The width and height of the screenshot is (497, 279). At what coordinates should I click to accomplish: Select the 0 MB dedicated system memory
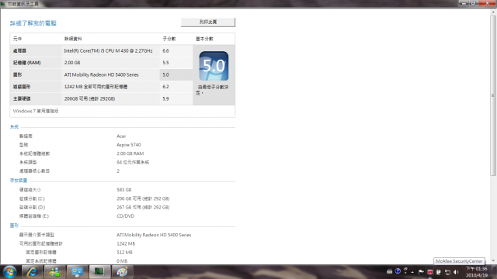tap(122, 261)
